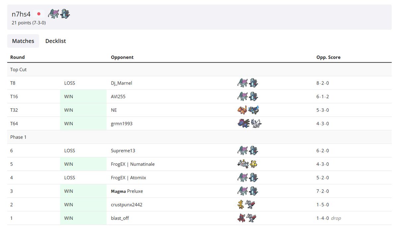
Task: Click the T64 round label
Action: click(x=14, y=124)
